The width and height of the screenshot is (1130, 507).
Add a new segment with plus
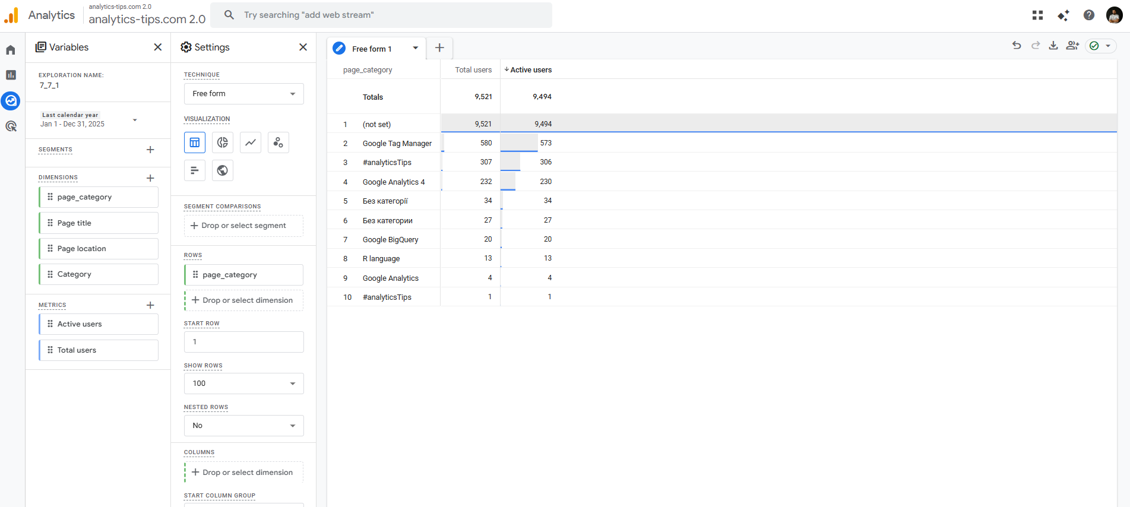[150, 150]
